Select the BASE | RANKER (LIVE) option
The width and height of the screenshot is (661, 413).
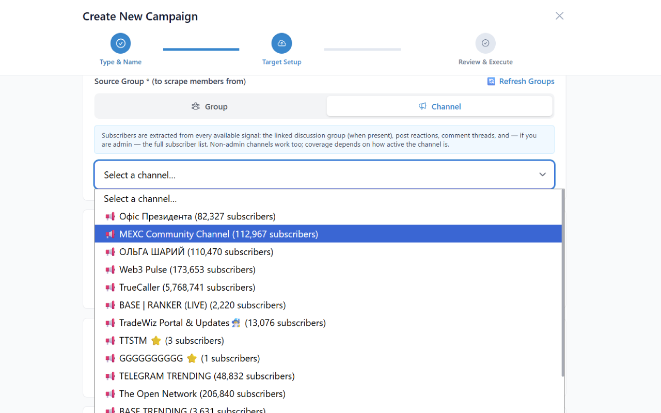point(202,305)
